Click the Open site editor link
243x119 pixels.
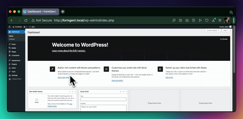(117, 80)
